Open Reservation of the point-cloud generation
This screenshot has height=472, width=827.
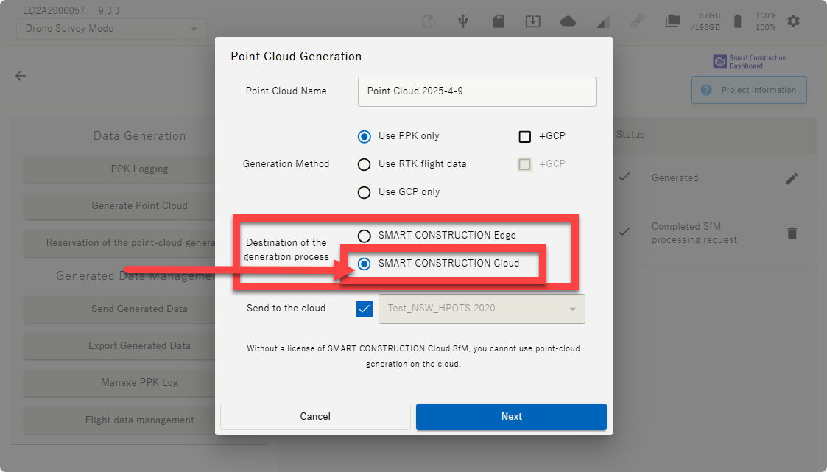point(120,243)
